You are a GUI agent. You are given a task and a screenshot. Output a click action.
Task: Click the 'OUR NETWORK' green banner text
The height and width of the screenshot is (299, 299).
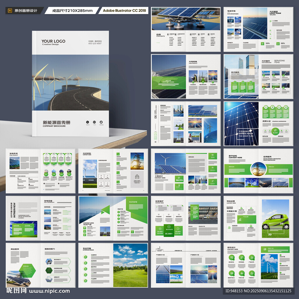pos(168,82)
